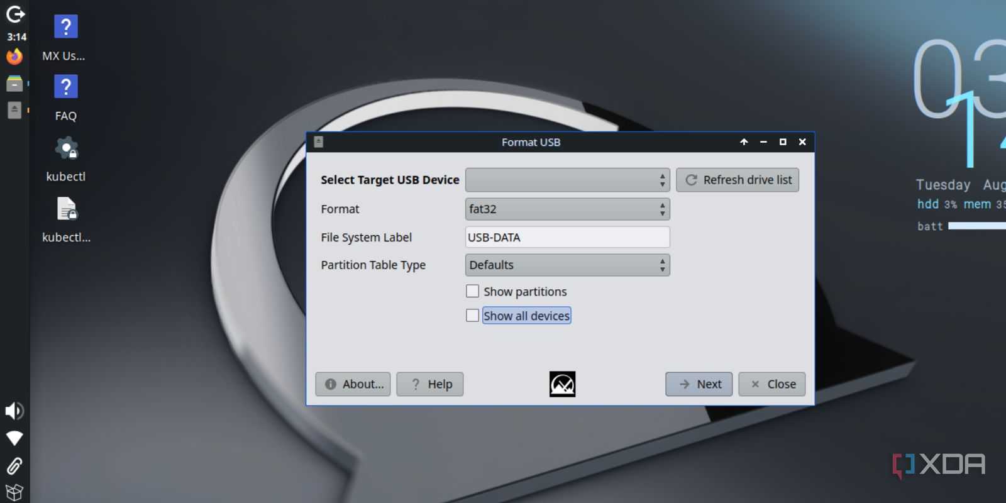Proceed with the Next button

(699, 384)
